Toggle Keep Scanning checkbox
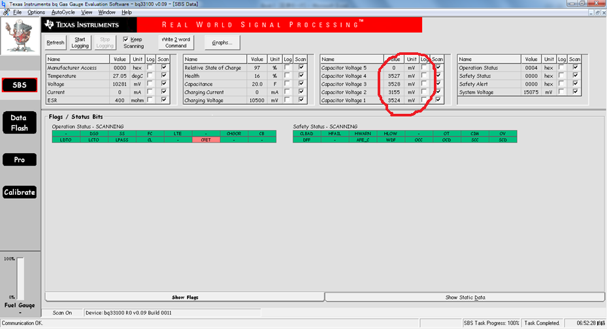The image size is (607, 329). tap(126, 39)
